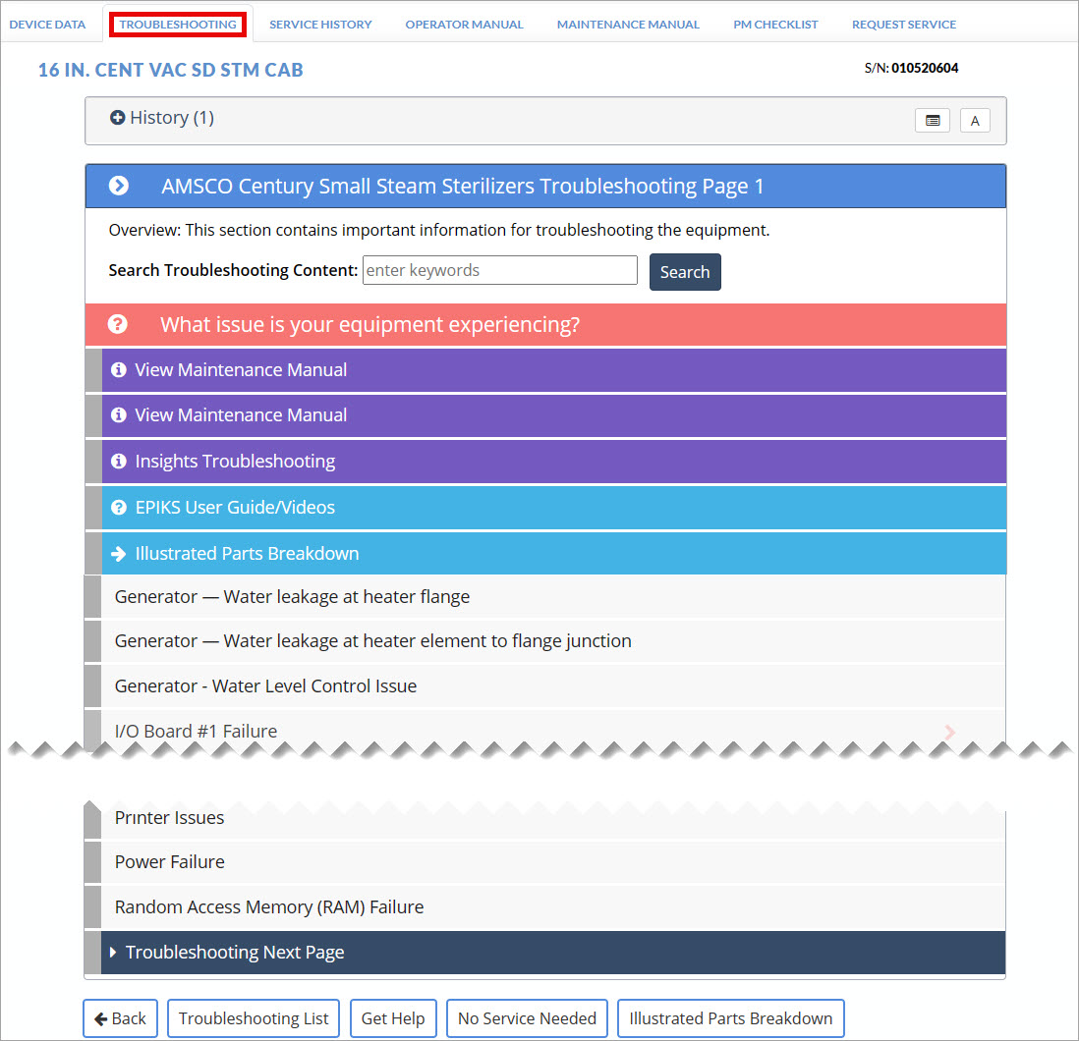Click triangle icon beside Troubleshooting Next Page
Screen dimensions: 1079x1041
point(113,953)
